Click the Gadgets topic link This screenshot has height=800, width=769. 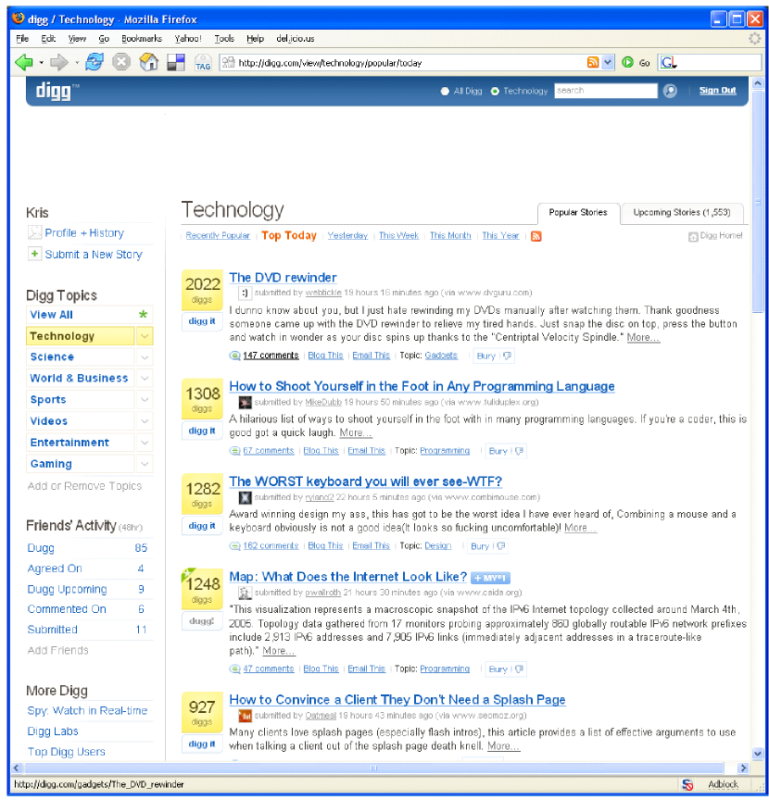click(441, 356)
